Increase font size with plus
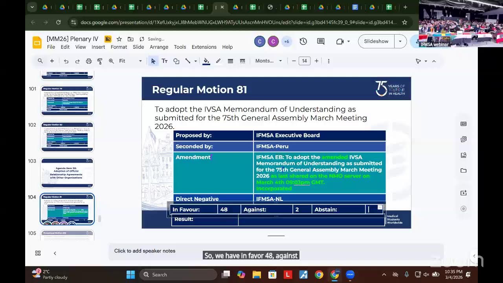This screenshot has height=283, width=503. [316, 61]
